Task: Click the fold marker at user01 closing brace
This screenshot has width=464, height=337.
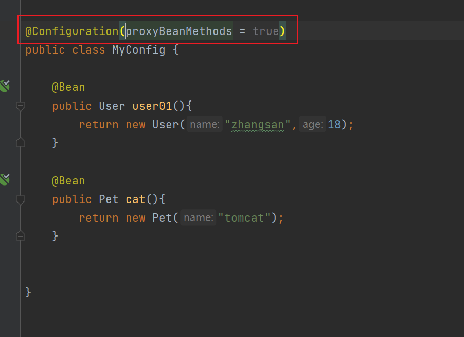Action: tap(21, 143)
